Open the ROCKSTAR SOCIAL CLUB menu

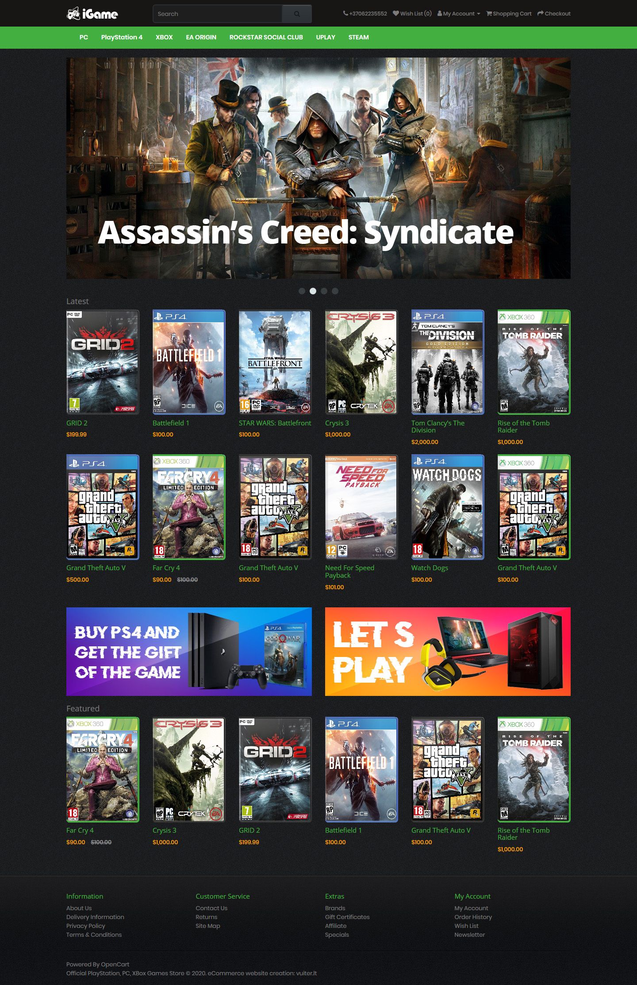266,37
